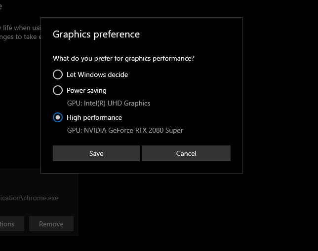318x251 pixels.
Task: Cancel the Graphics preference dialog
Action: click(186, 153)
